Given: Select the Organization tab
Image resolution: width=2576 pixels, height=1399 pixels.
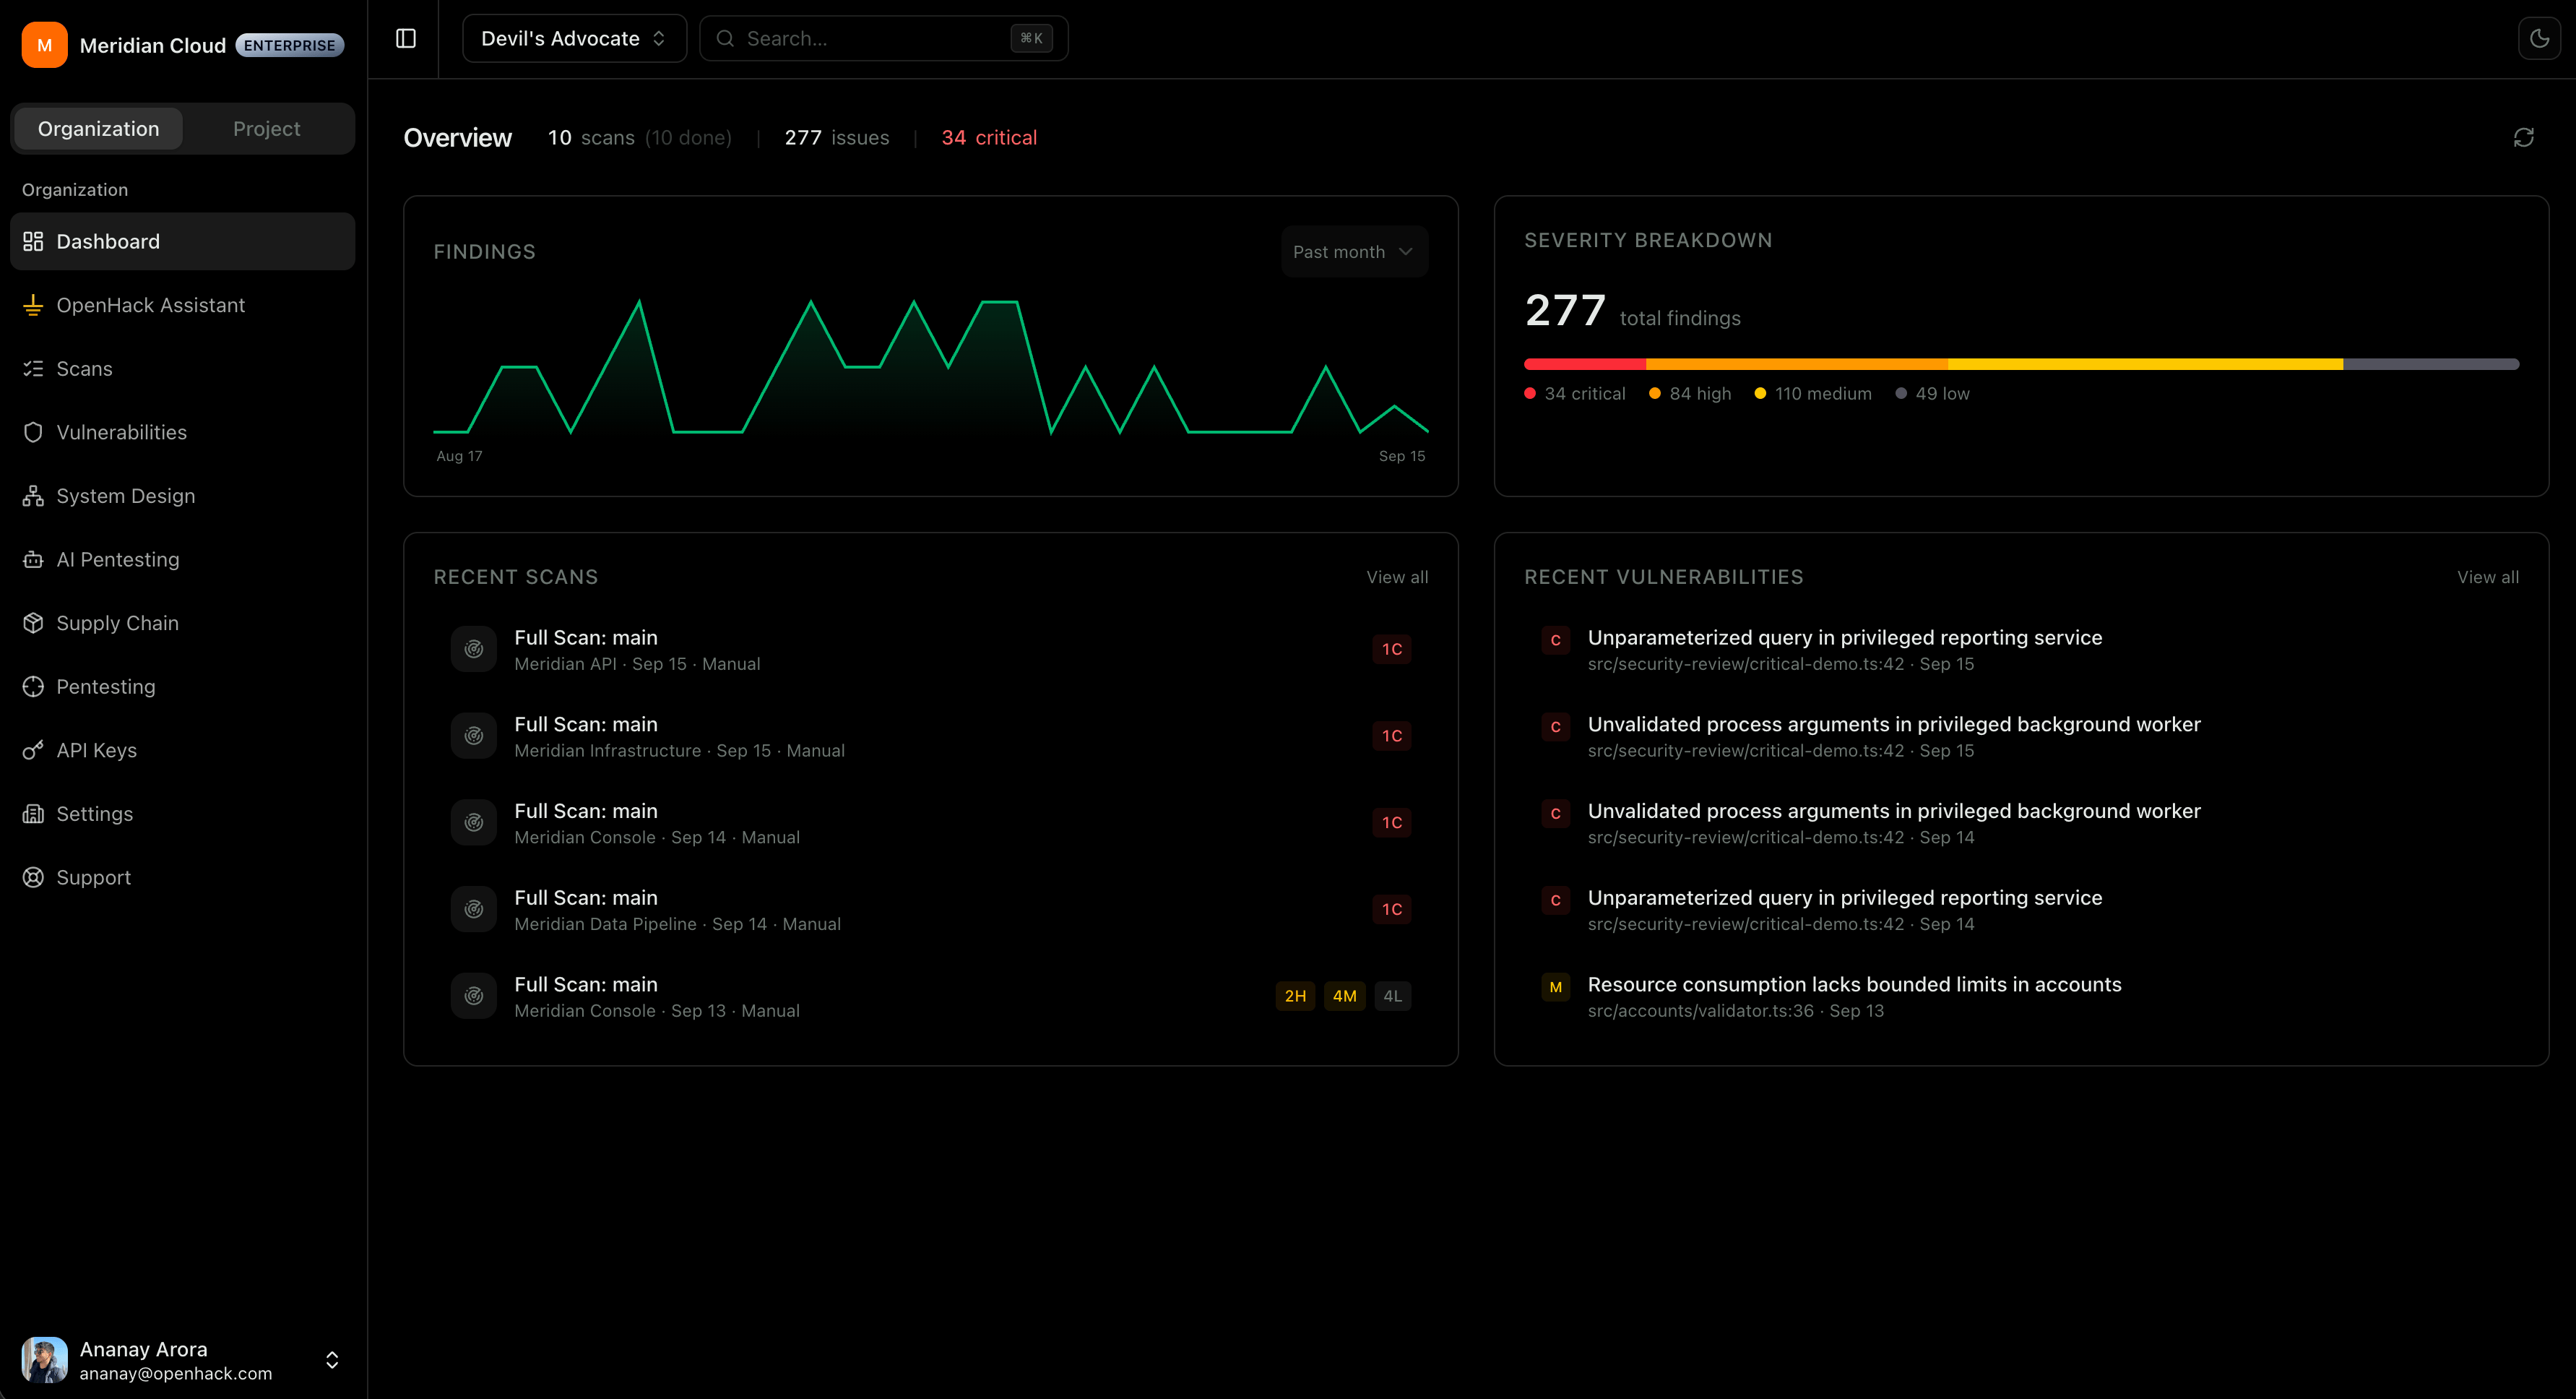Looking at the screenshot, I should (x=98, y=128).
